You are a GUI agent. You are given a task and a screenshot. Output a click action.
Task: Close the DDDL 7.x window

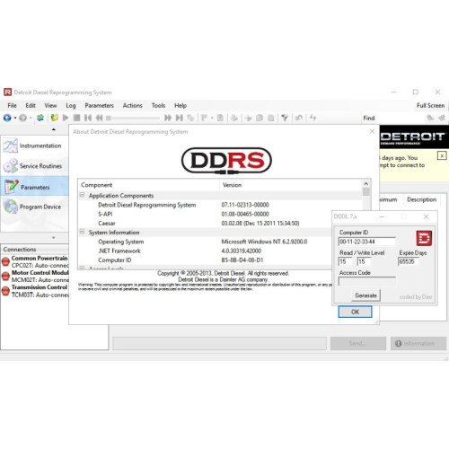[x=426, y=216]
